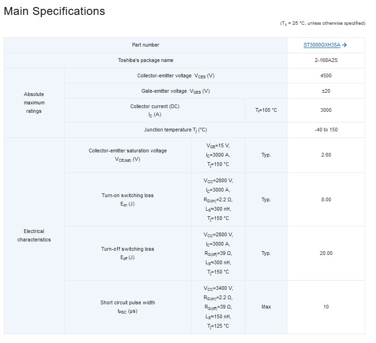Select the -40 to 150 junction temperature value
Image resolution: width=376 pixels, height=343 pixels.
[x=326, y=130]
